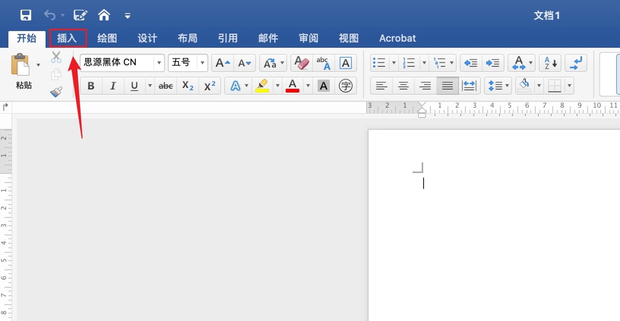Click the Save icon in title bar
The height and width of the screenshot is (321, 620).
tap(26, 15)
